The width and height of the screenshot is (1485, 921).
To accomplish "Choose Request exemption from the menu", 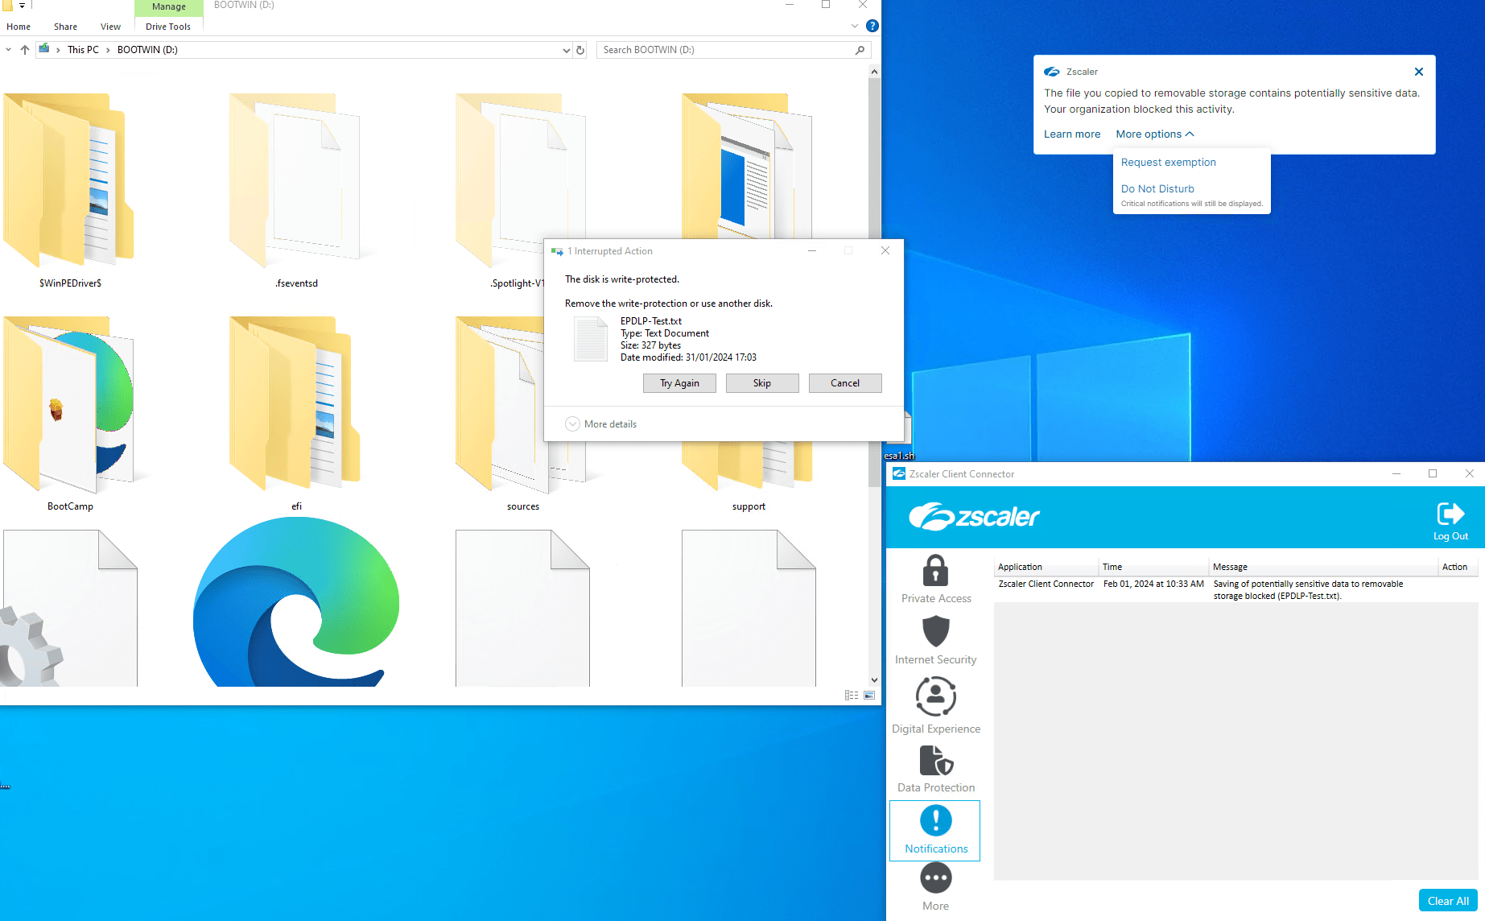I will point(1168,163).
